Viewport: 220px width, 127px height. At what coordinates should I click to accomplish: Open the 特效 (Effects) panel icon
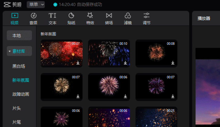pos(90,15)
